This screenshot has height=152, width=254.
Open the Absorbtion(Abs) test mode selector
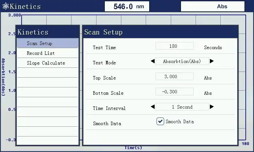pyautogui.click(x=182, y=61)
